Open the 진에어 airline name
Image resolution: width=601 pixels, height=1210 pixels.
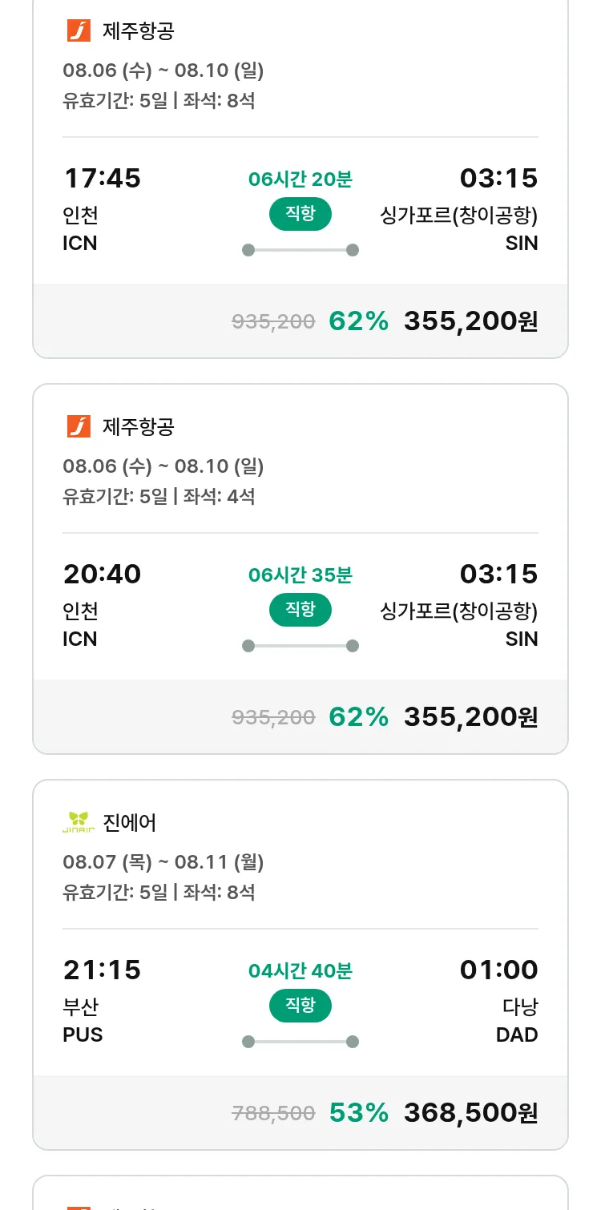coord(130,822)
